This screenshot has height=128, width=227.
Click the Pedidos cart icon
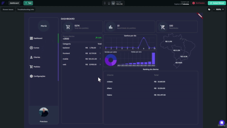point(31,67)
